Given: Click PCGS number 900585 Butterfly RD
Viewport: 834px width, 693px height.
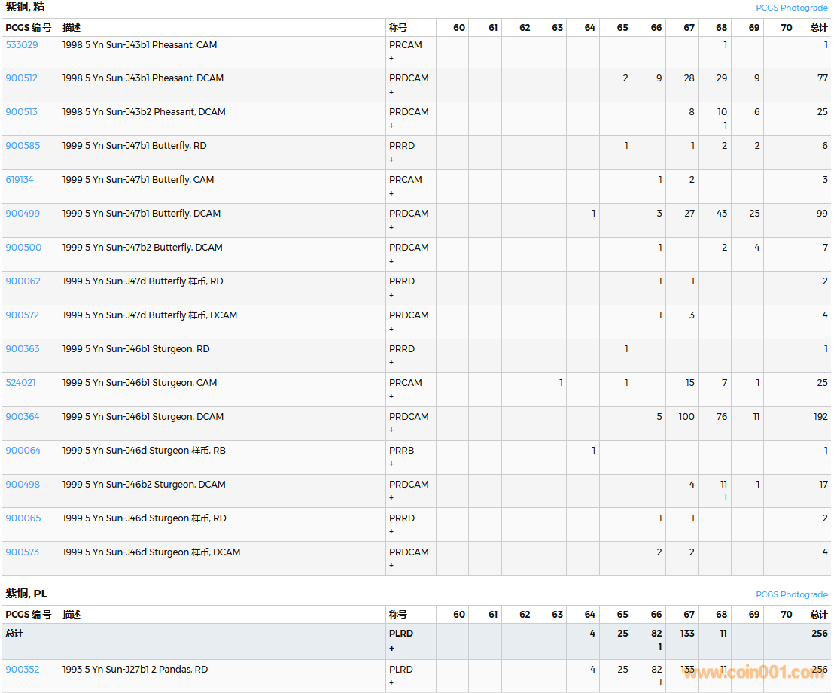Looking at the screenshot, I should click(x=23, y=146).
